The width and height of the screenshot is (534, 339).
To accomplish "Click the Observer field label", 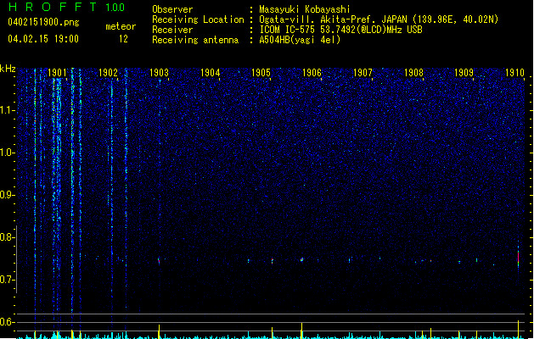I will pyautogui.click(x=172, y=9).
